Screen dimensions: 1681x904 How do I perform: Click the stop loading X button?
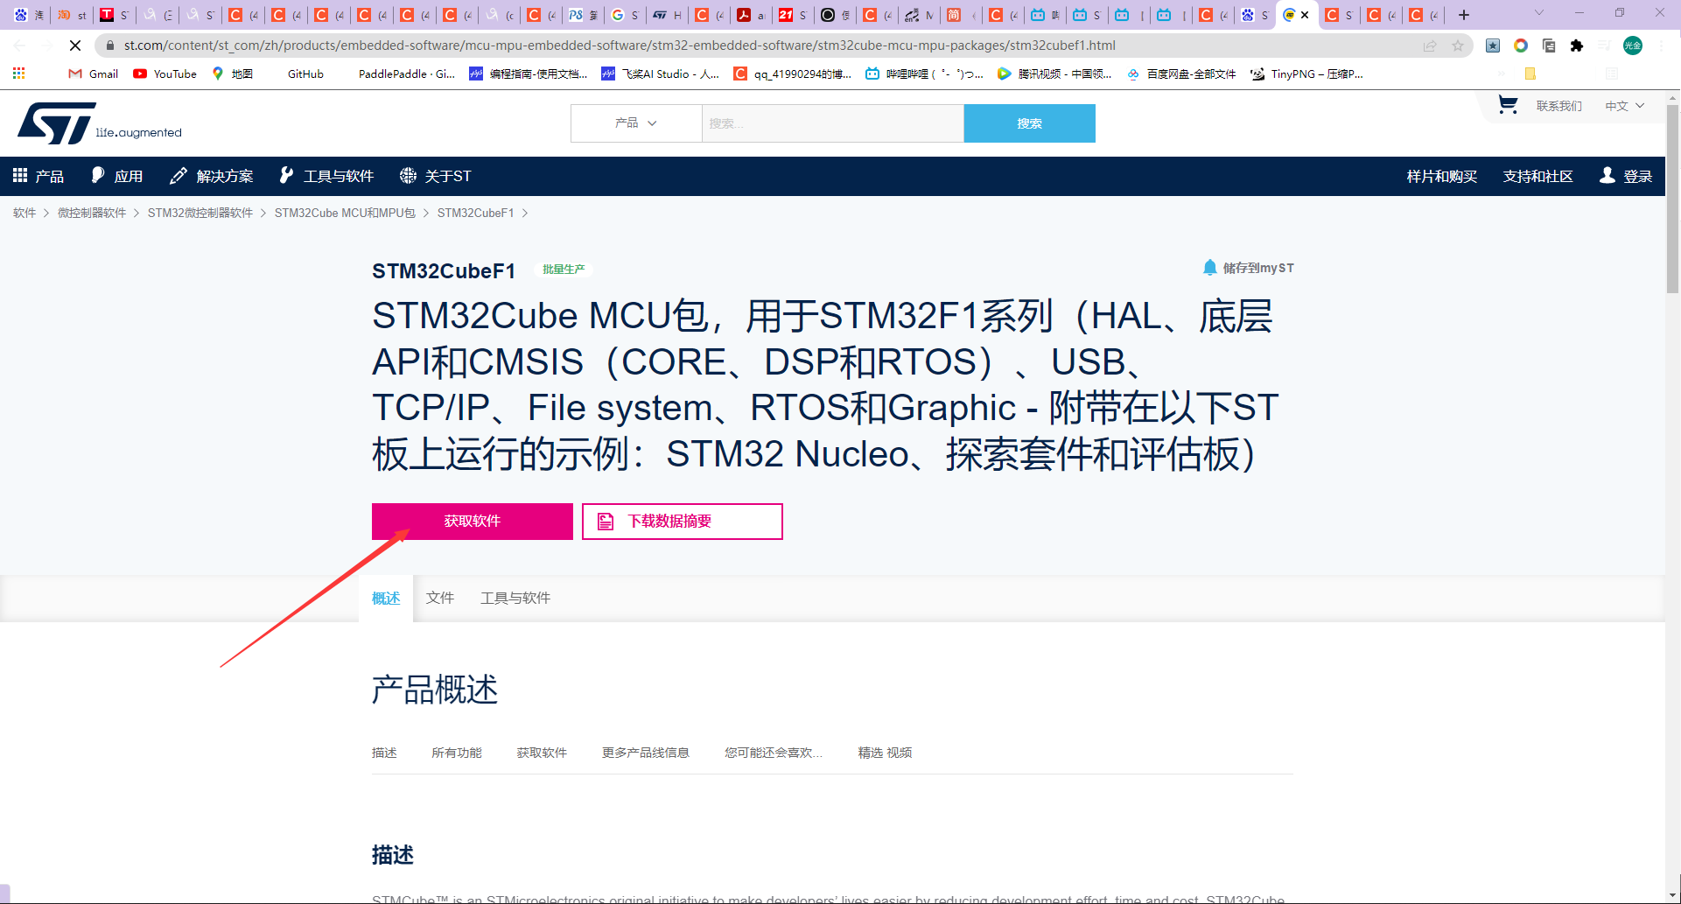tap(75, 46)
